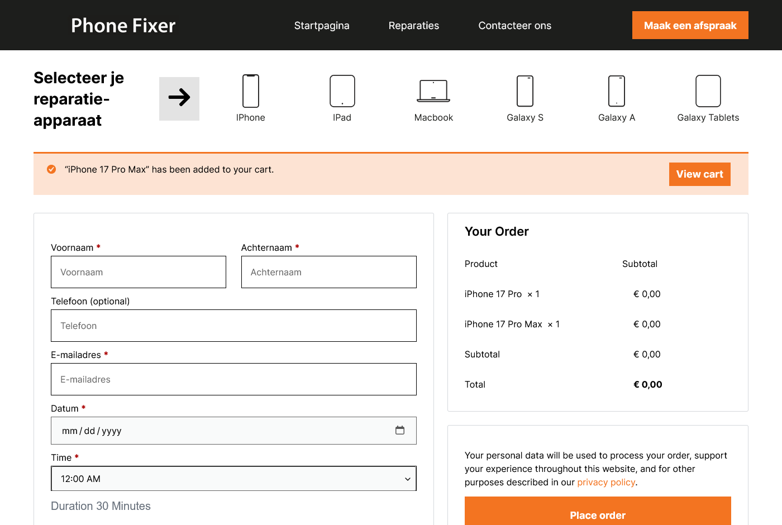This screenshot has width=782, height=525.
Task: Go to the Reparaties menu page
Action: (414, 26)
